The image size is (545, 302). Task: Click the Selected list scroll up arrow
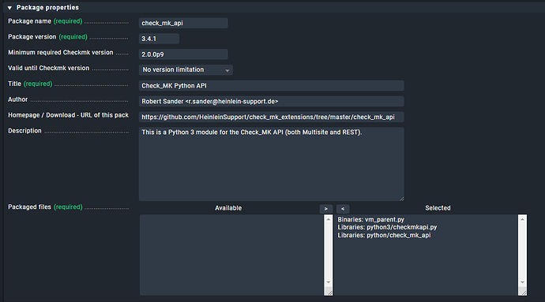(x=522, y=219)
